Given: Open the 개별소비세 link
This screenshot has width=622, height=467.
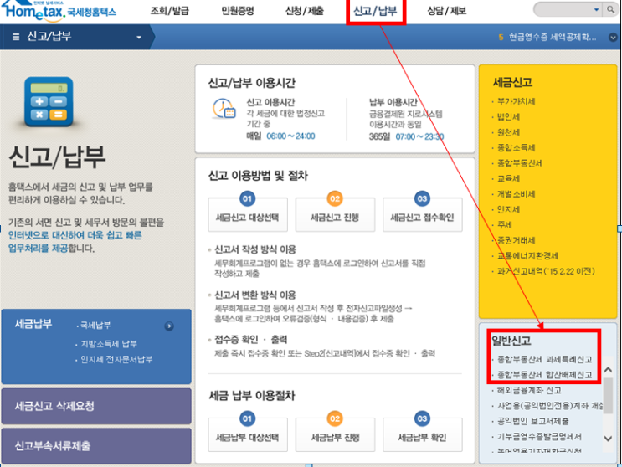Looking at the screenshot, I should (516, 194).
